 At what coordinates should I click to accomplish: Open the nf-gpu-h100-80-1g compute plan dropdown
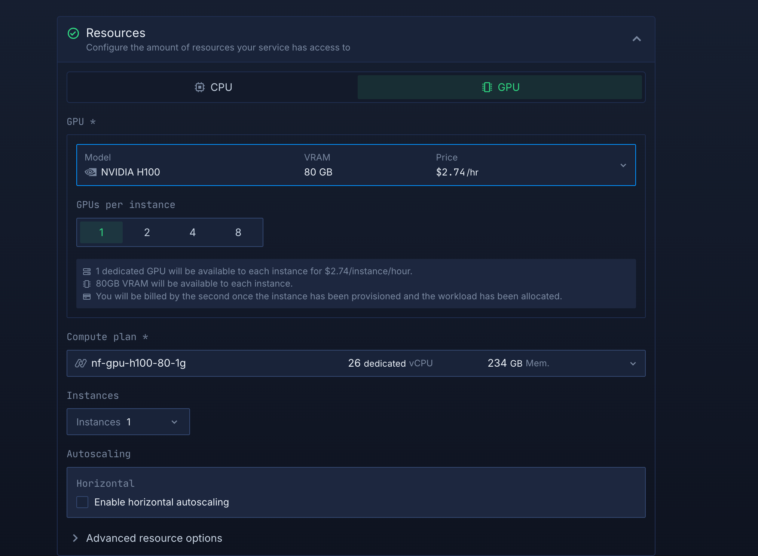[356, 363]
